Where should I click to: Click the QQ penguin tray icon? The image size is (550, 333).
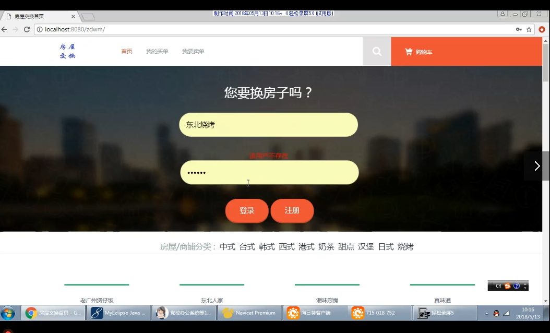coord(496,313)
